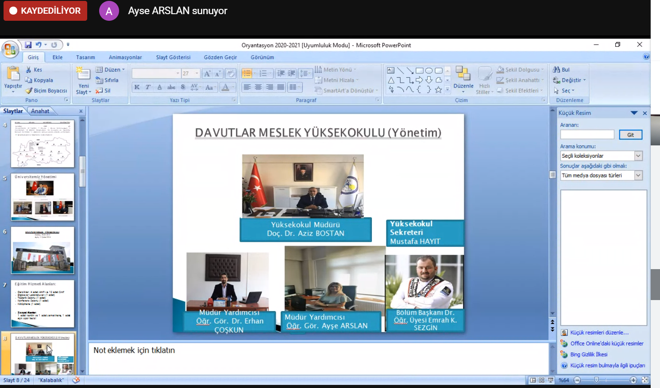Screen dimensions: 660x388
Task: Open the Arama konumu dropdown
Action: click(x=638, y=156)
